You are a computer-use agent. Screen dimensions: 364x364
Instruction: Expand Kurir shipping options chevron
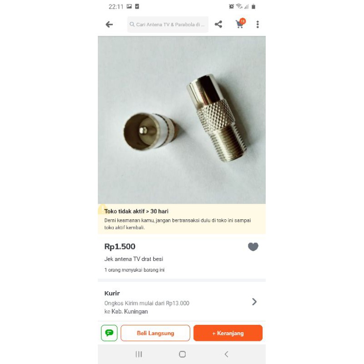[254, 302]
